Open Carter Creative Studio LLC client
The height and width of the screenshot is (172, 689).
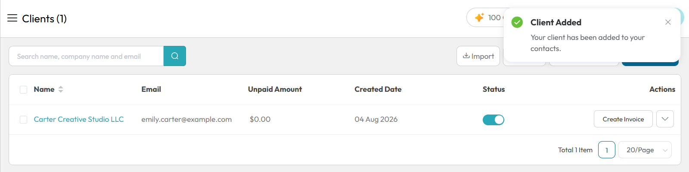79,119
